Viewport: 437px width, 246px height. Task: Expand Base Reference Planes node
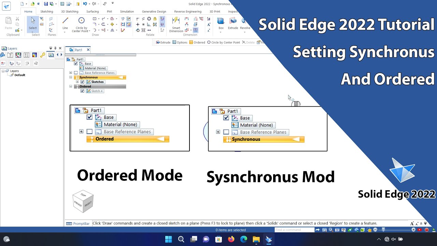[71, 73]
